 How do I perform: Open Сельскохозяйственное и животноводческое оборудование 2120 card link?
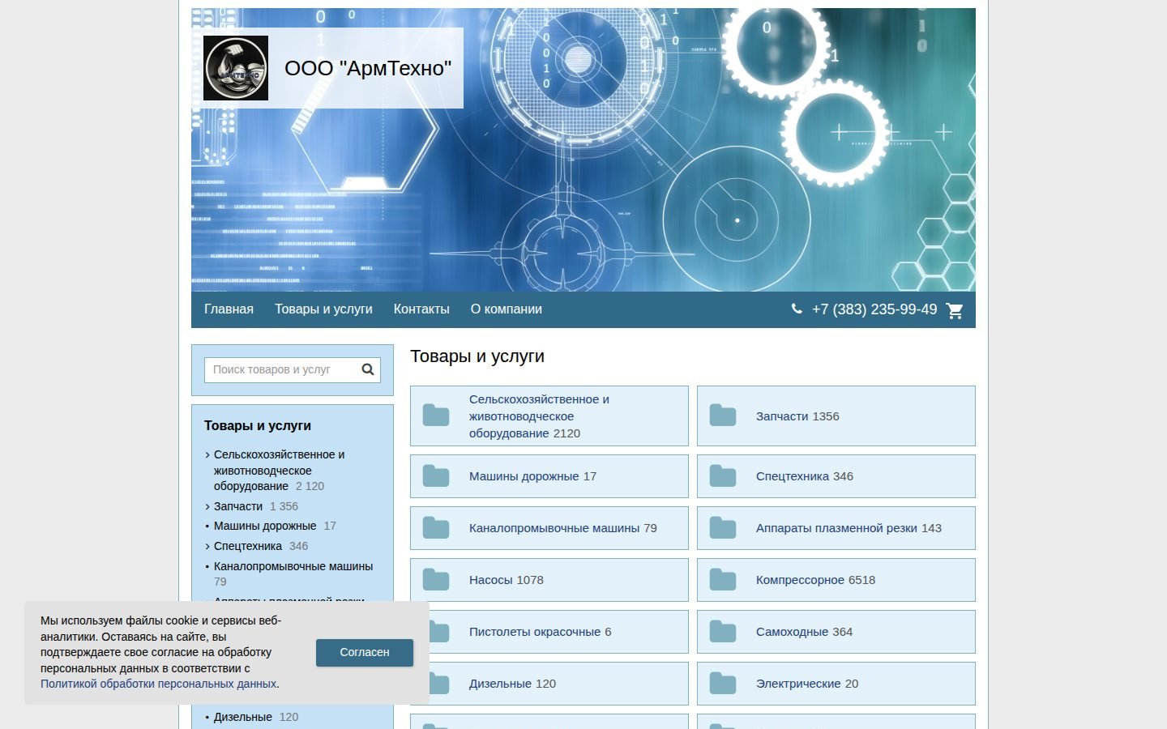[539, 416]
